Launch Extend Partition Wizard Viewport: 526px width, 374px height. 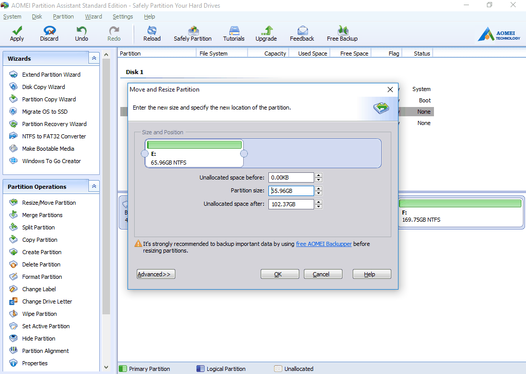coord(51,75)
